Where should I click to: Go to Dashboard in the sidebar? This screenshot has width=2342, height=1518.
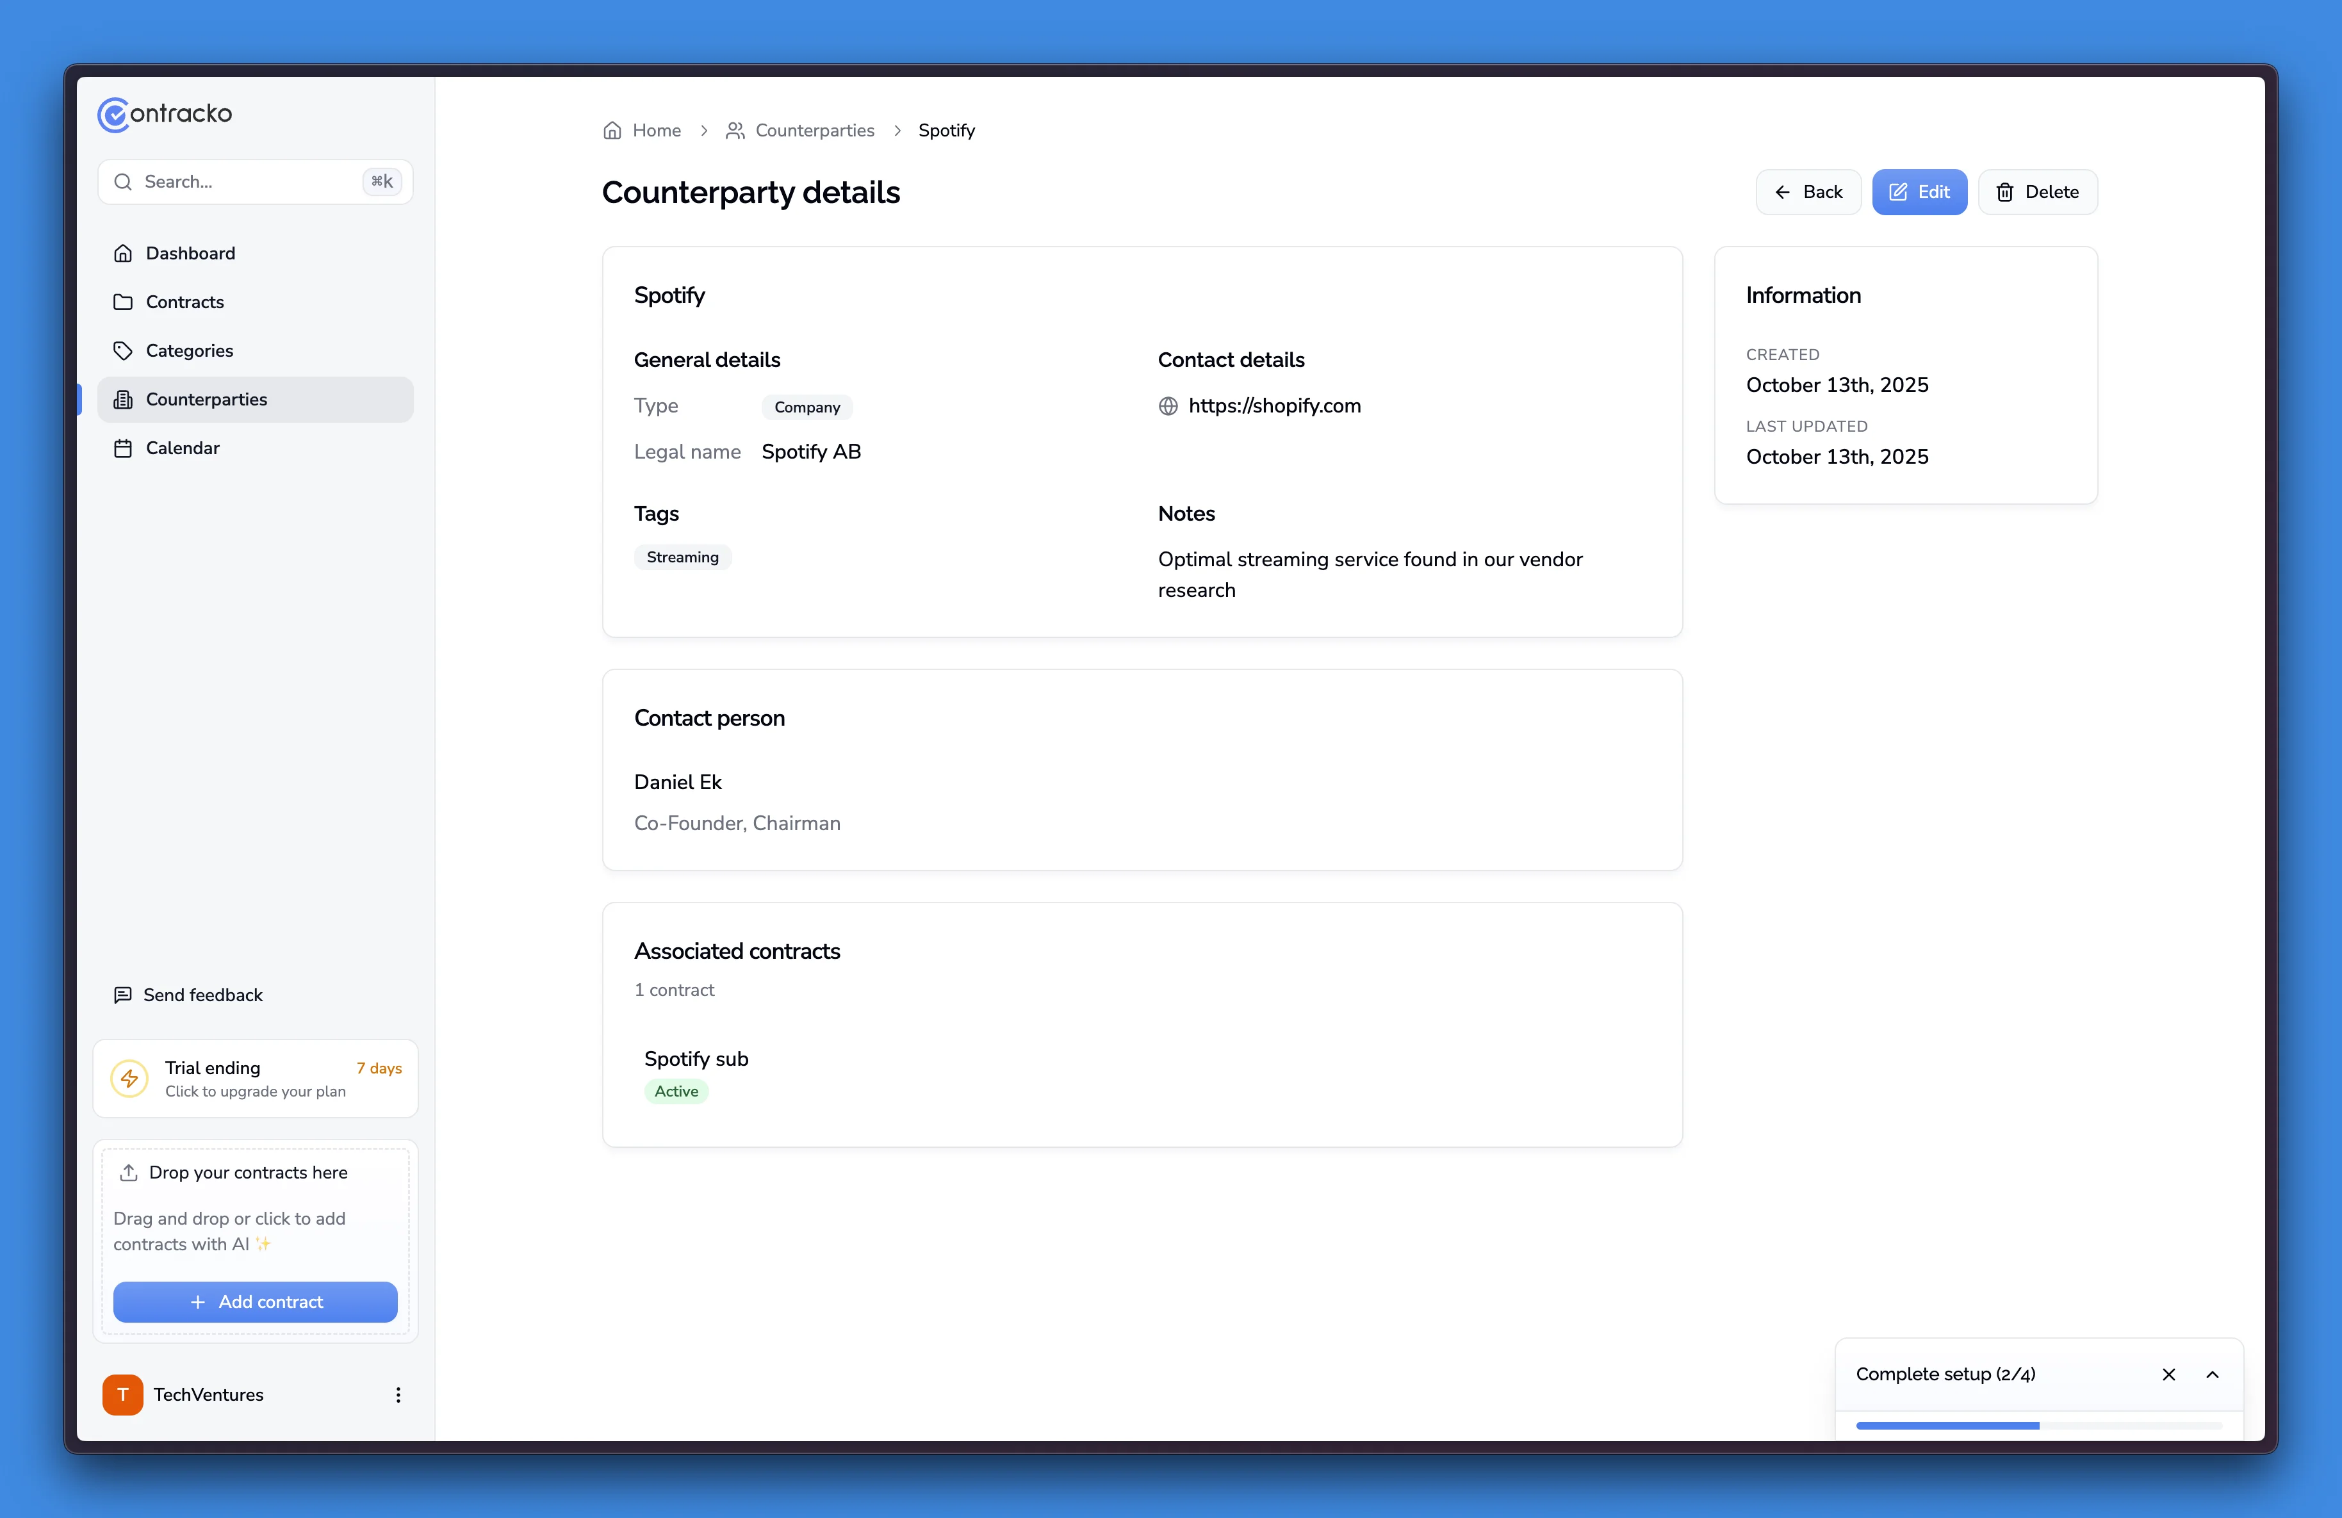(191, 254)
